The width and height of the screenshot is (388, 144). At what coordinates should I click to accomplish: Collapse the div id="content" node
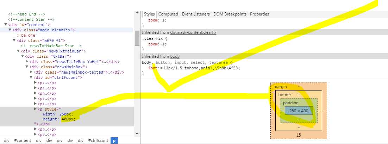pyautogui.click(x=6, y=25)
